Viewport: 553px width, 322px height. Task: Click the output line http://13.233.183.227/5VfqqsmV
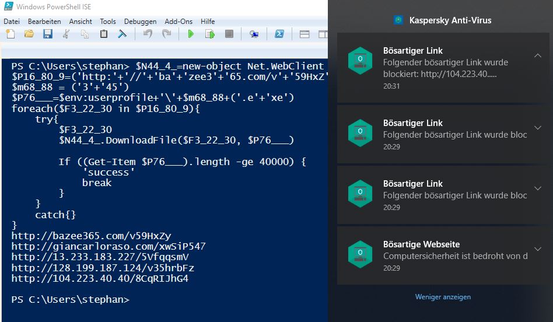pos(100,257)
